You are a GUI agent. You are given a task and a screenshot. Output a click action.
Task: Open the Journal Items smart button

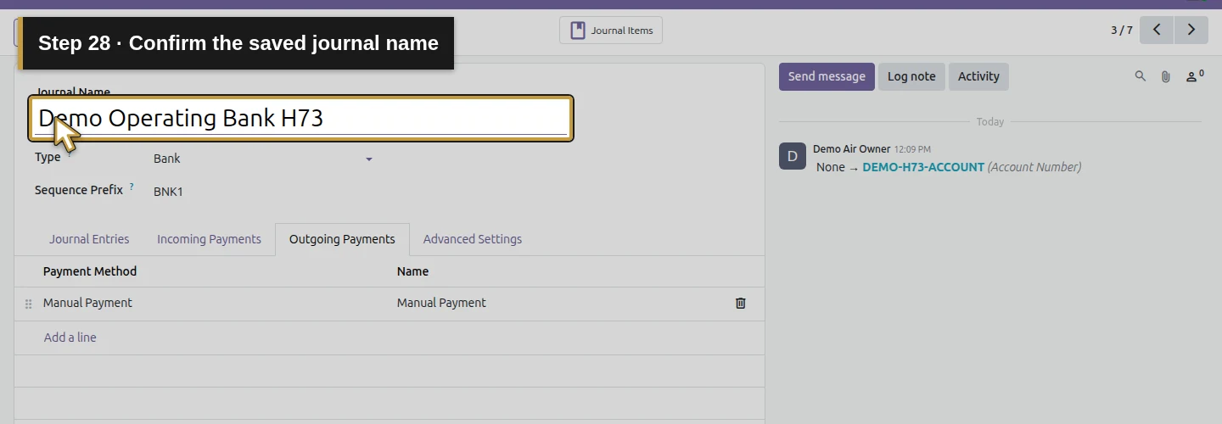(611, 31)
